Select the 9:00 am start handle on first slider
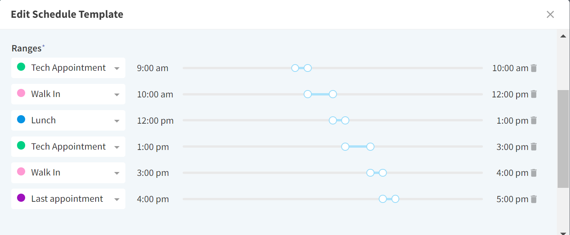This screenshot has width=570, height=235. click(295, 68)
